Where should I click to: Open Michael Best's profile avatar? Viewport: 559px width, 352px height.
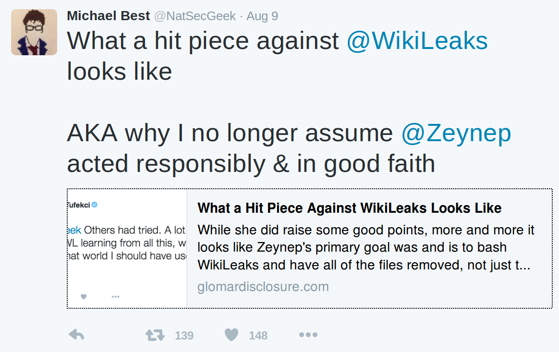pos(34,32)
